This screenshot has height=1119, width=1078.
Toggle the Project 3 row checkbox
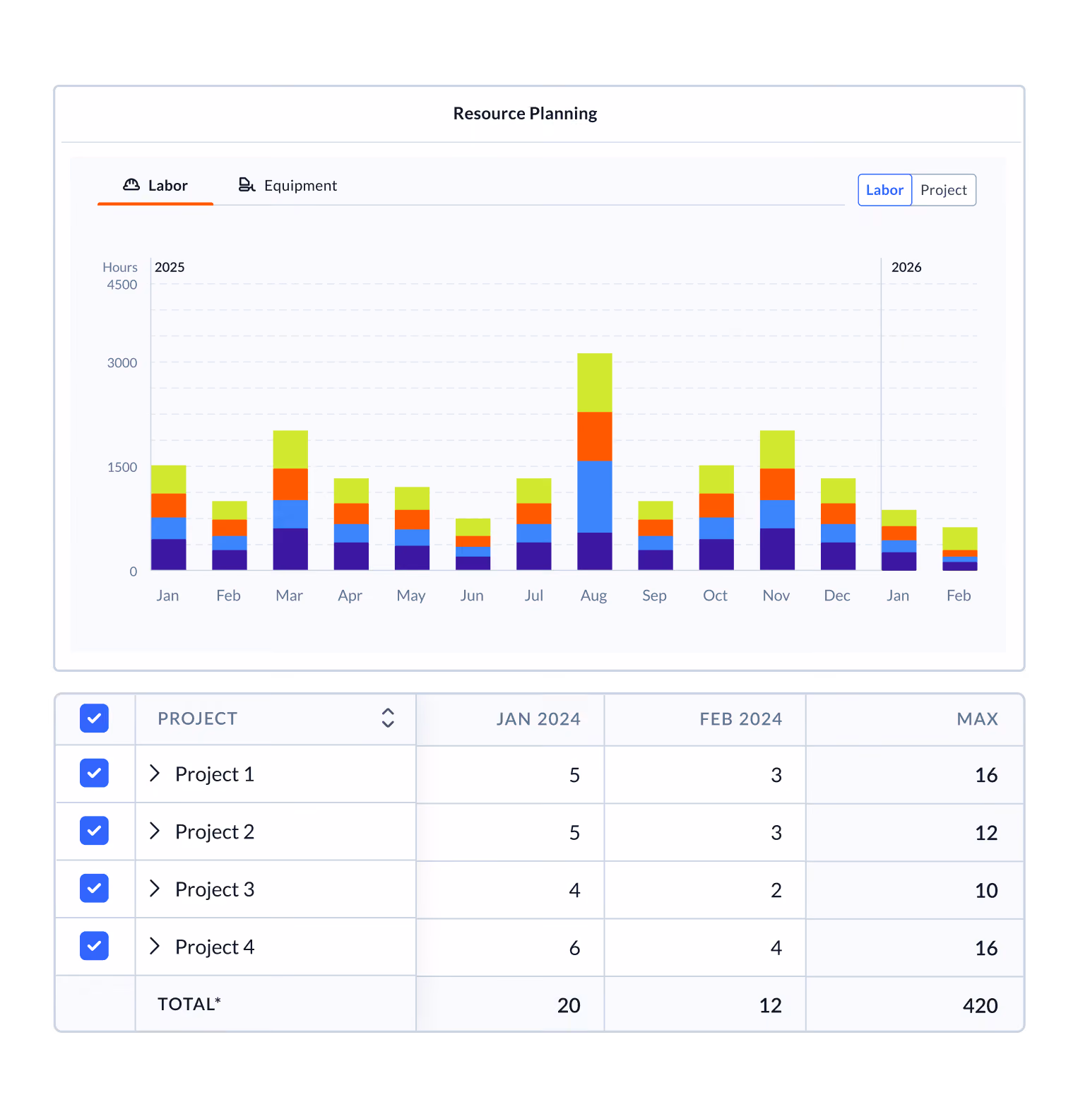[94, 889]
